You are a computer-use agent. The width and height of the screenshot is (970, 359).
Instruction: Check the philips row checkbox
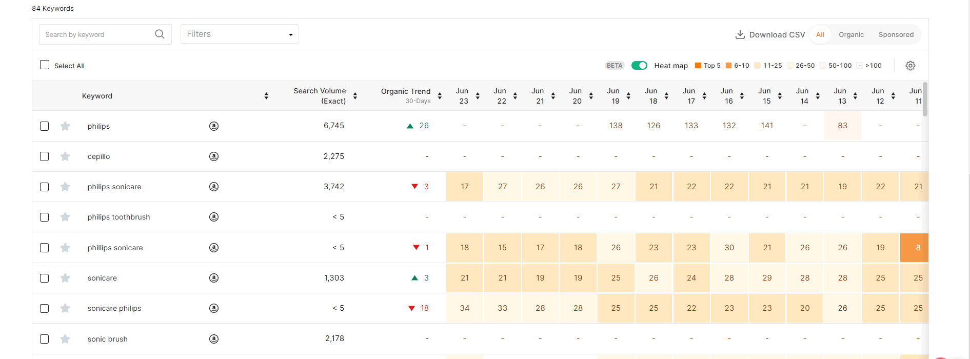click(45, 126)
